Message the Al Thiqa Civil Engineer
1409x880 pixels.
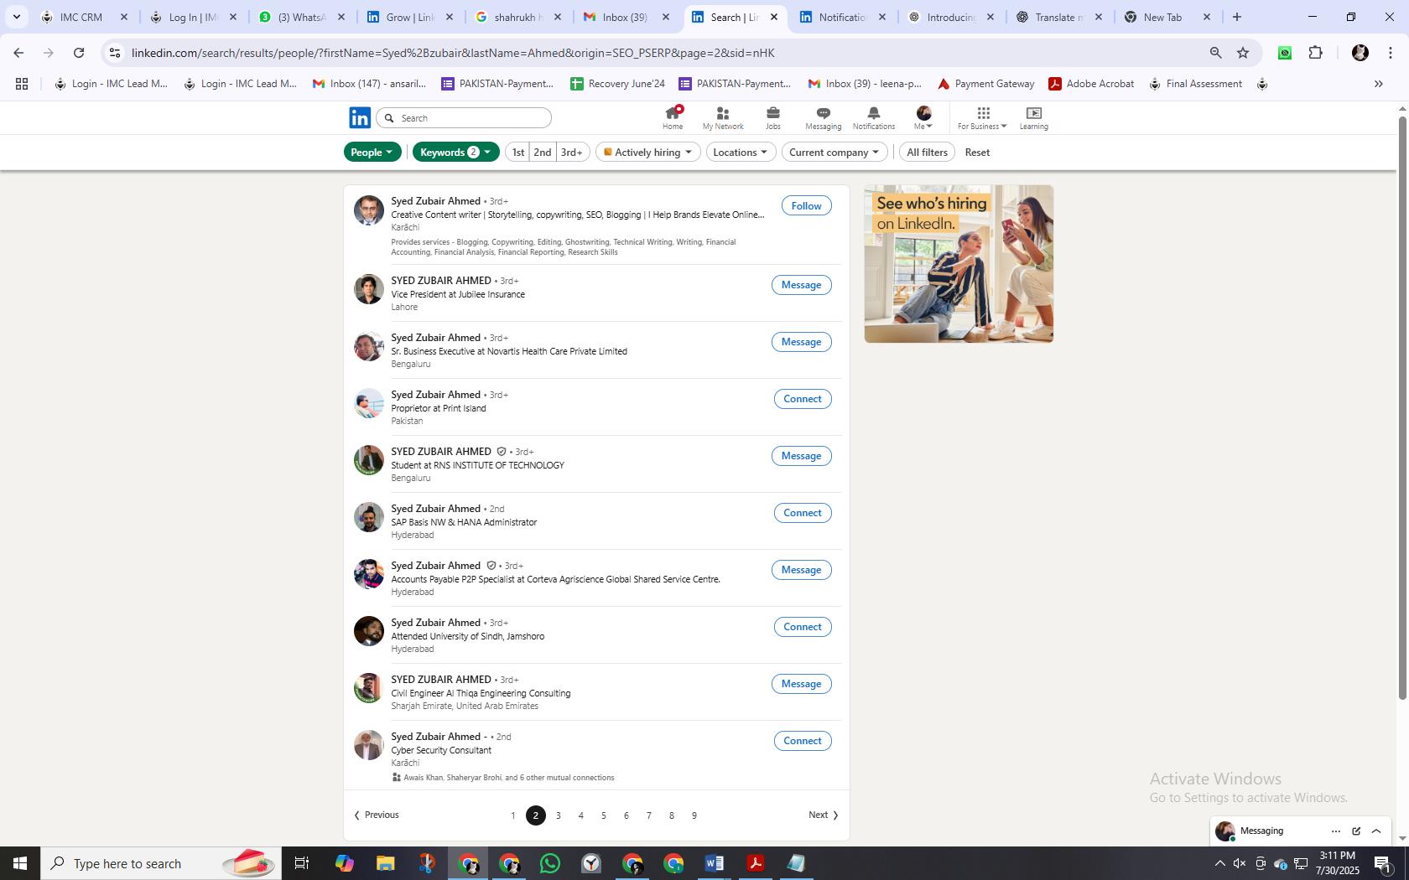tap(801, 684)
